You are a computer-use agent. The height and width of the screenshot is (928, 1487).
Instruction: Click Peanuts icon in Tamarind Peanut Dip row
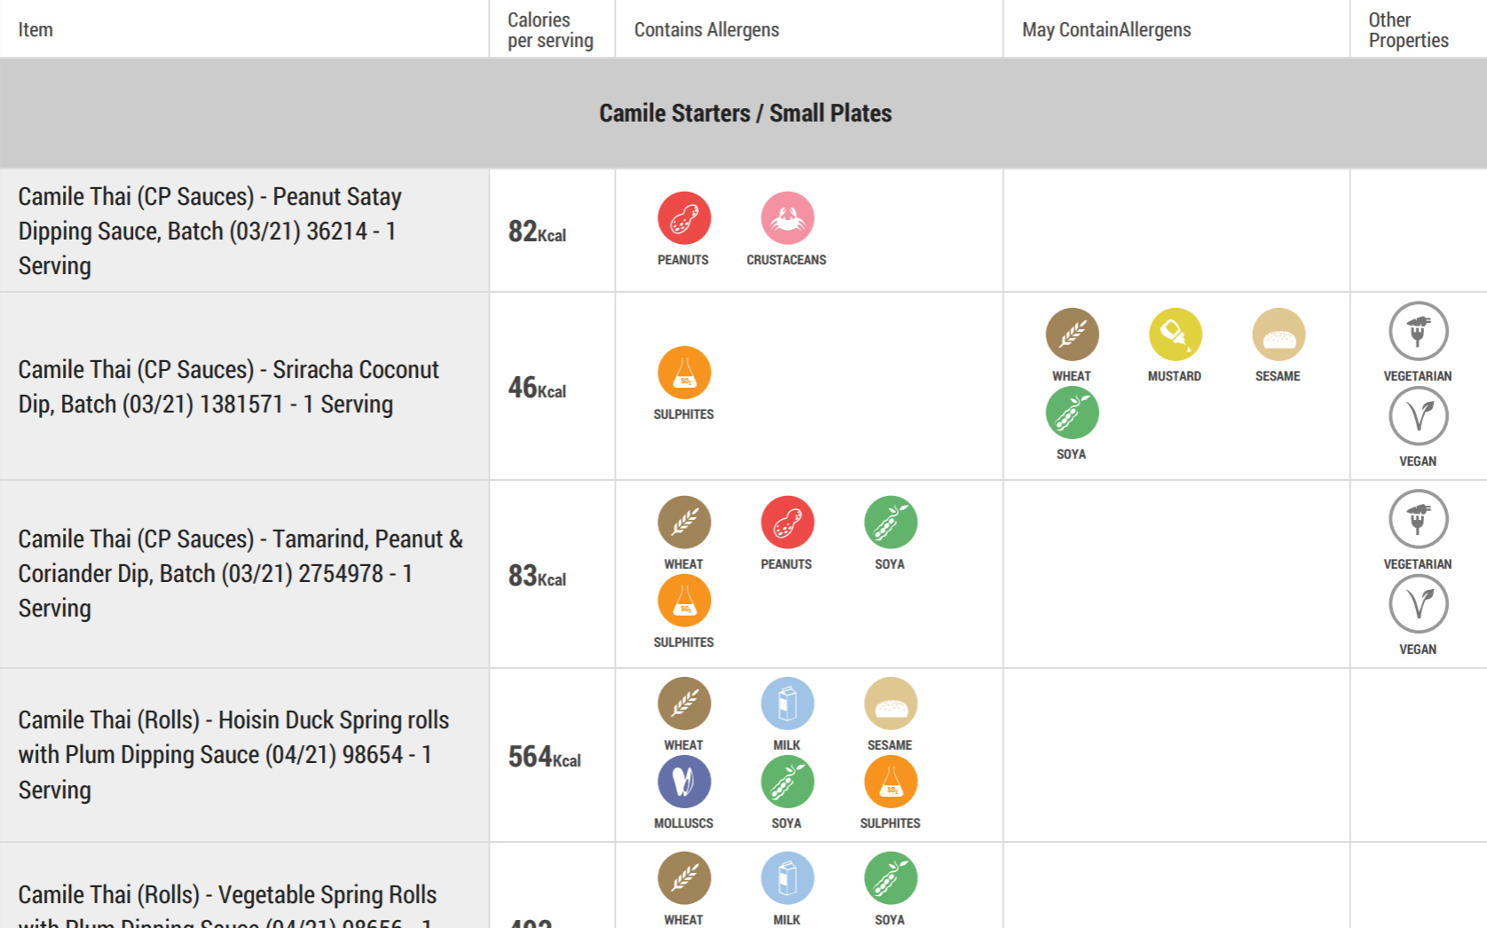coord(787,523)
